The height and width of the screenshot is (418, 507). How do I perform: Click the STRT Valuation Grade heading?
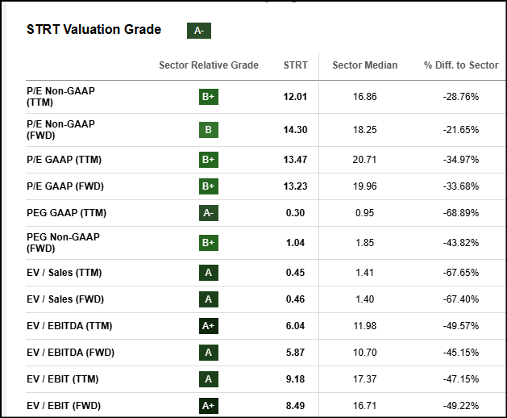tap(94, 30)
